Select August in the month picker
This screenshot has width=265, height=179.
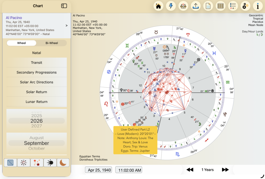pos(36,138)
